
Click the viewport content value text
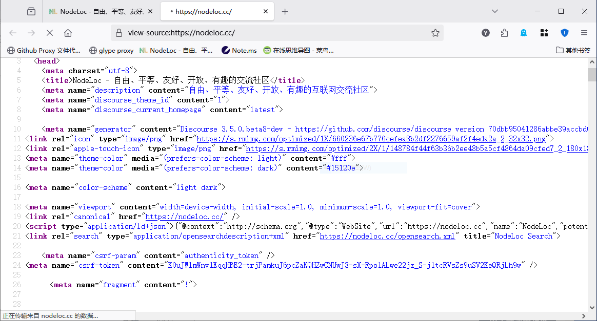(315, 207)
